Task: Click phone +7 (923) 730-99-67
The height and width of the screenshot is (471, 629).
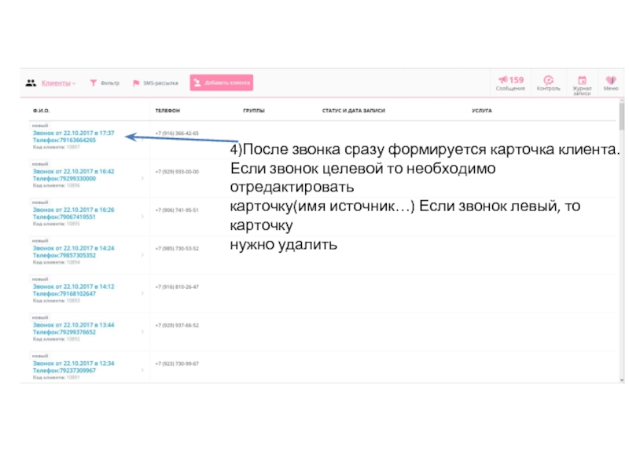Action: pyautogui.click(x=177, y=364)
